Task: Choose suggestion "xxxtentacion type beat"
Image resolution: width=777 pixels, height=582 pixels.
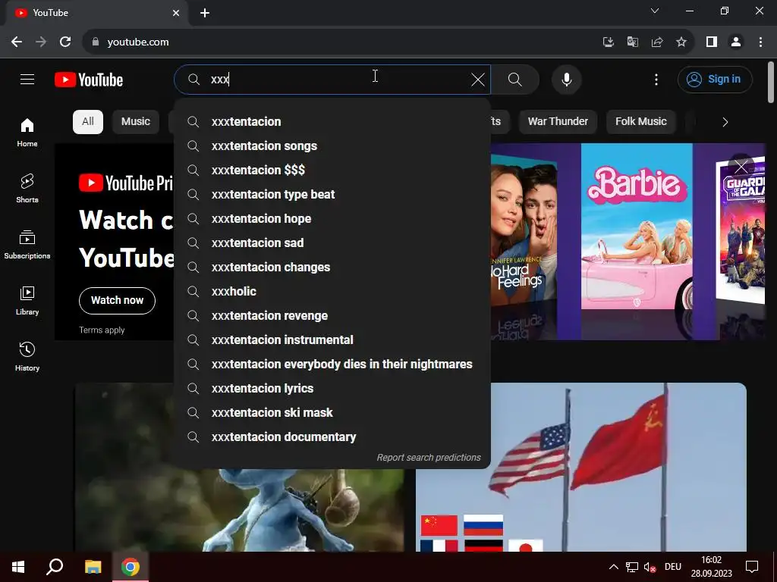Action: (332, 195)
